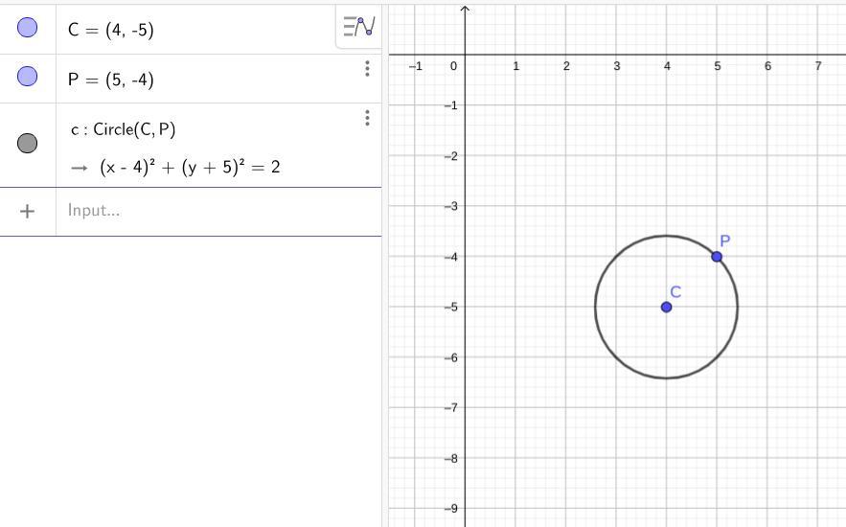Click the y-axis tick label -4
The width and height of the screenshot is (846, 527).
click(450, 257)
